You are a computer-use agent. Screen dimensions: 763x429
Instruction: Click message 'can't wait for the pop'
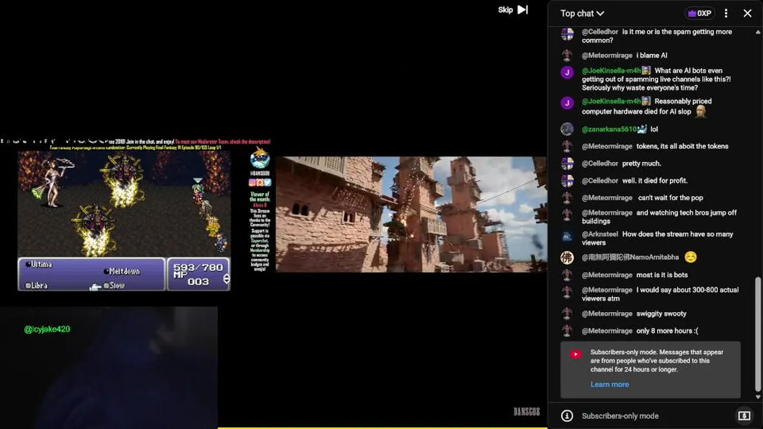(x=671, y=198)
